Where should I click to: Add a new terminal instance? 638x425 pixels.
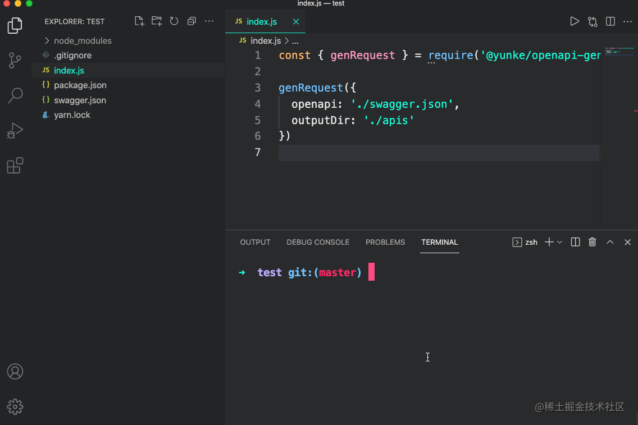click(x=549, y=243)
